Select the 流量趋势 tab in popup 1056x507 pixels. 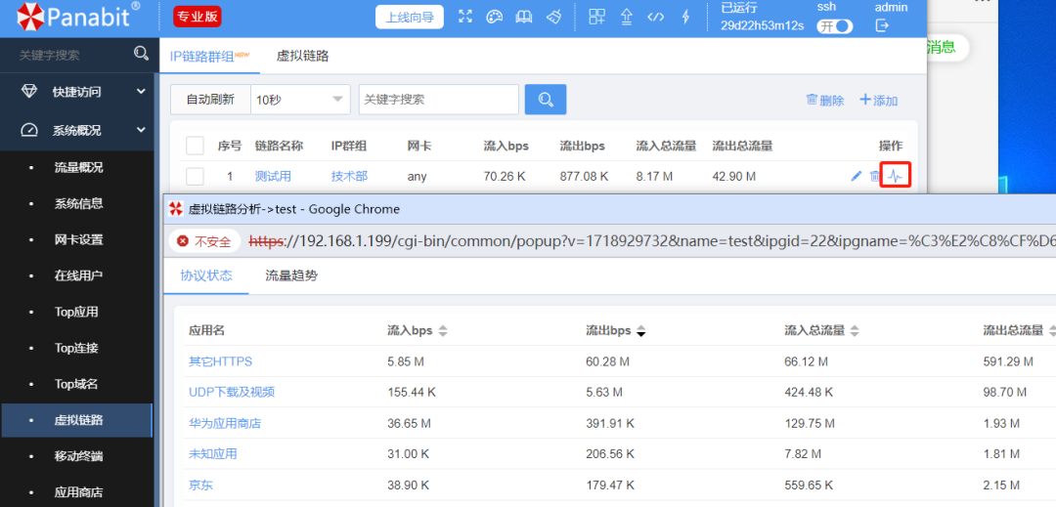[291, 275]
